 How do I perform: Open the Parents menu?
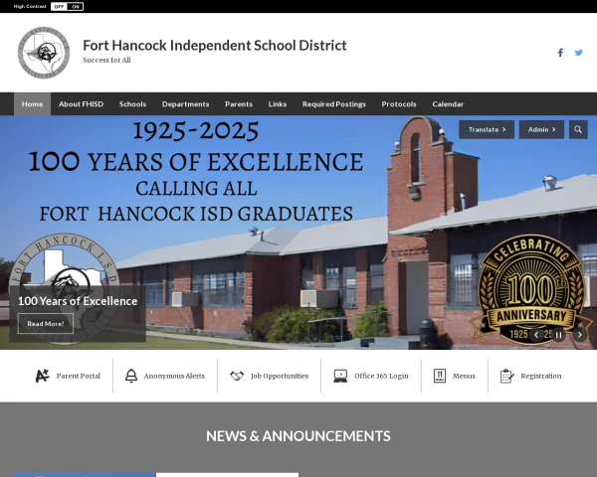(x=239, y=103)
